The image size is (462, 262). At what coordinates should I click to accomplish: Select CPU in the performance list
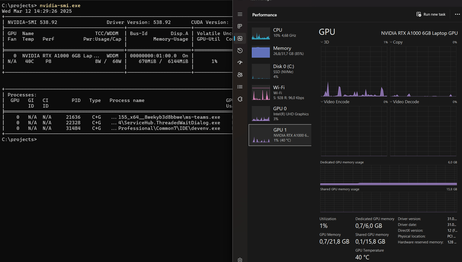280,33
